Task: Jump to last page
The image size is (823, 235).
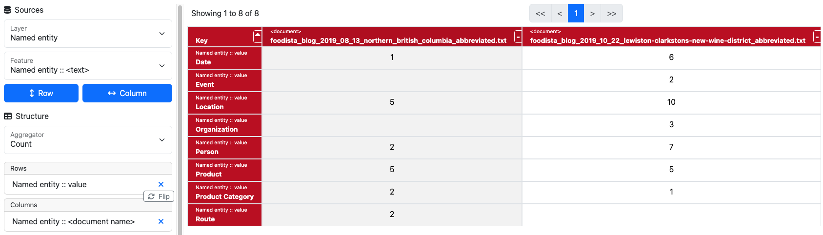Action: pos(612,14)
